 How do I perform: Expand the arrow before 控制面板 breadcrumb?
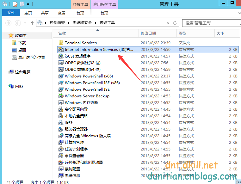(x=46, y=23)
